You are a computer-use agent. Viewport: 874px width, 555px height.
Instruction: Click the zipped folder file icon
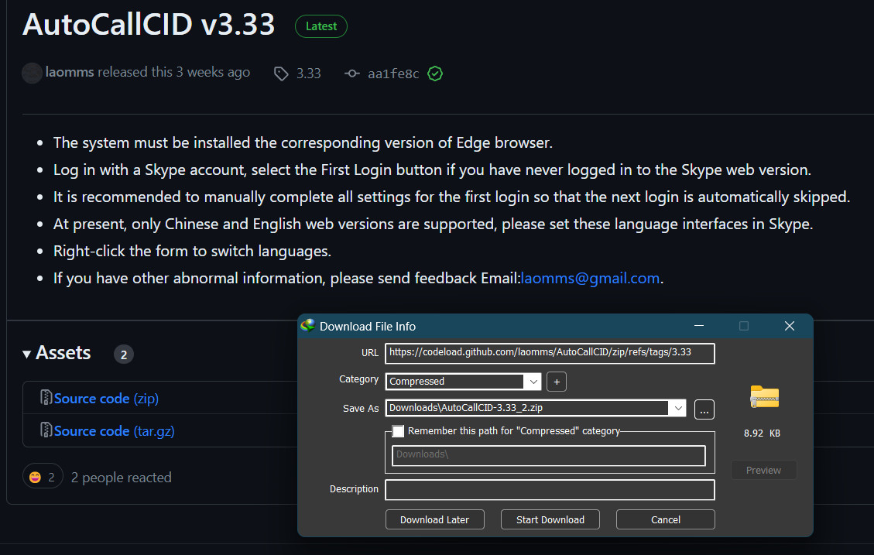click(764, 397)
